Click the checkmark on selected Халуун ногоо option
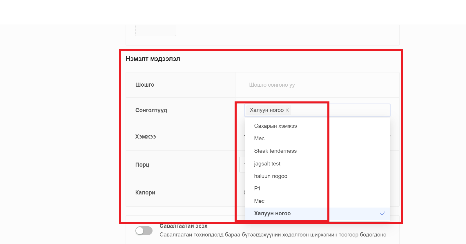466x244 pixels. [x=382, y=214]
